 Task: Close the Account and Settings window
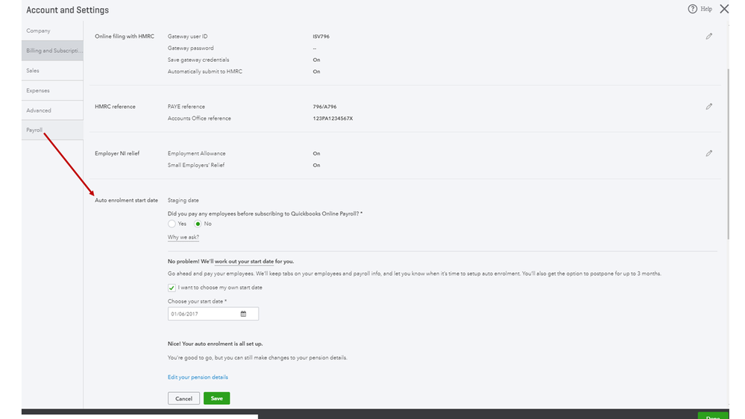[x=724, y=10]
